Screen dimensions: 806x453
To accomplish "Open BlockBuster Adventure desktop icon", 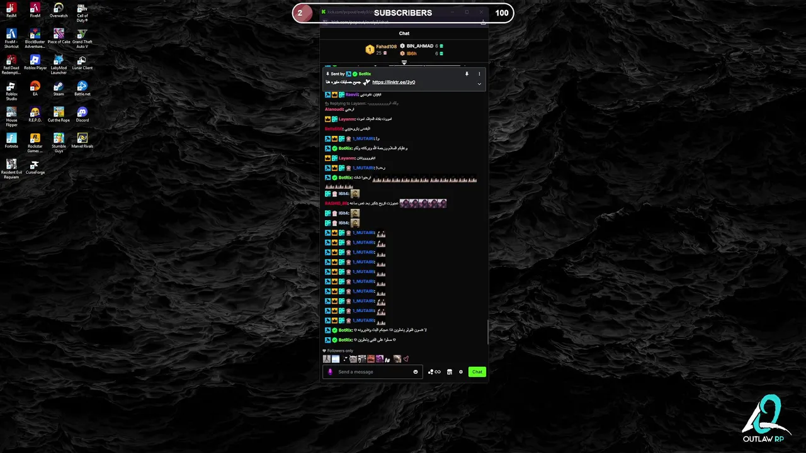I will click(35, 38).
